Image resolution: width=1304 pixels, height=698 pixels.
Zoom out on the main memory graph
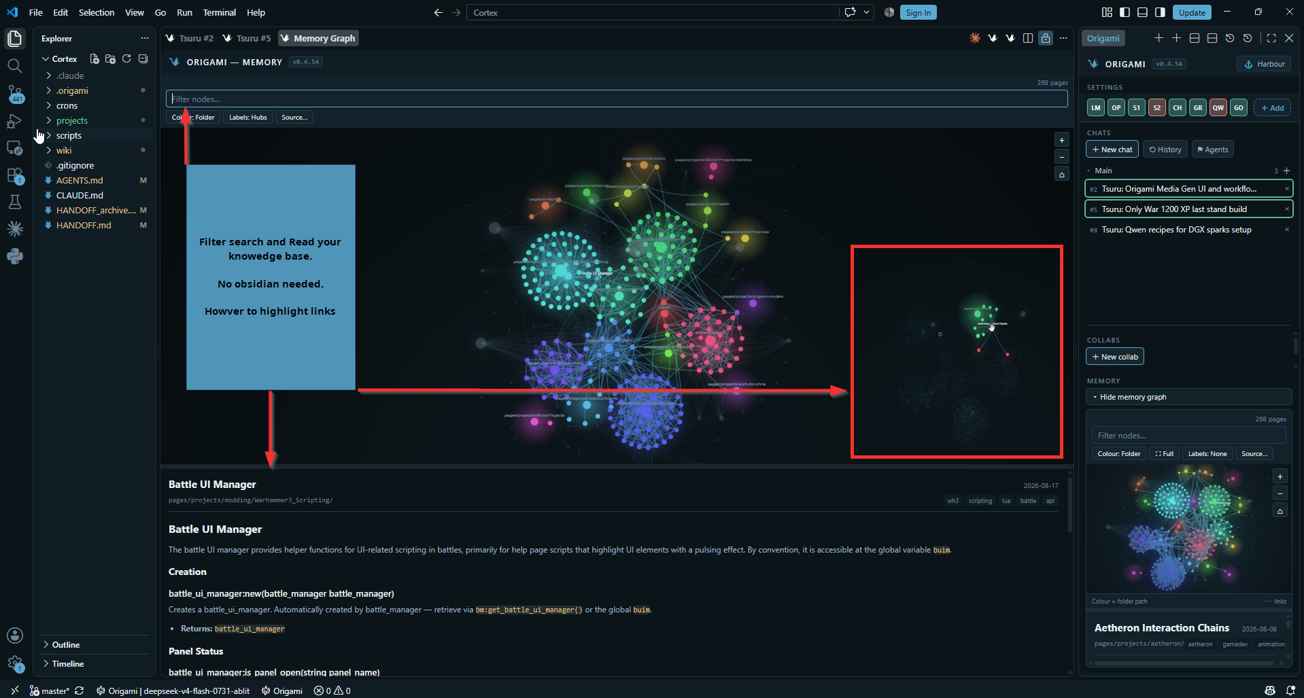[x=1062, y=157]
